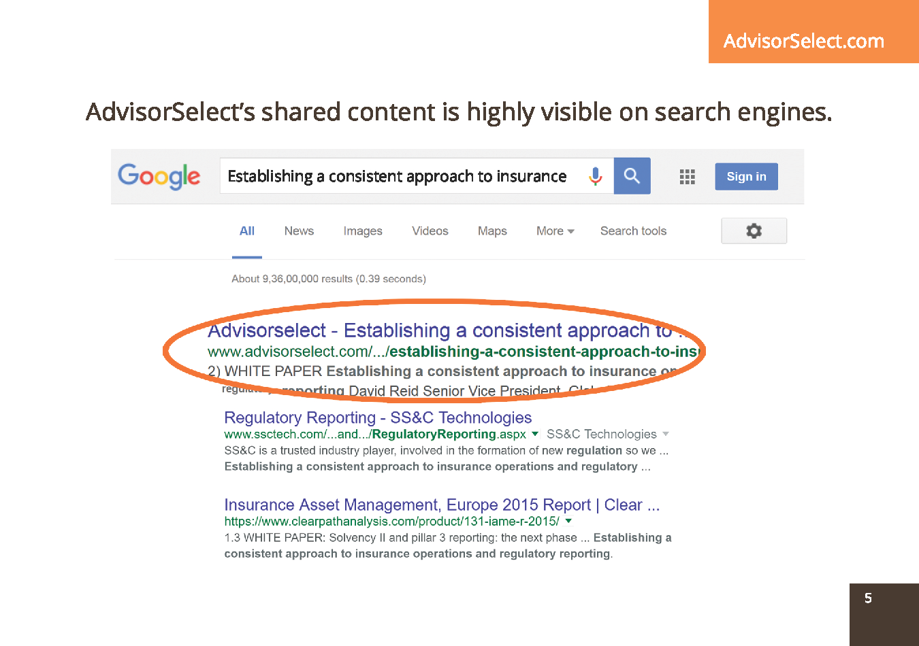Click the blue magnifier search button
919x646 pixels.
tap(632, 176)
